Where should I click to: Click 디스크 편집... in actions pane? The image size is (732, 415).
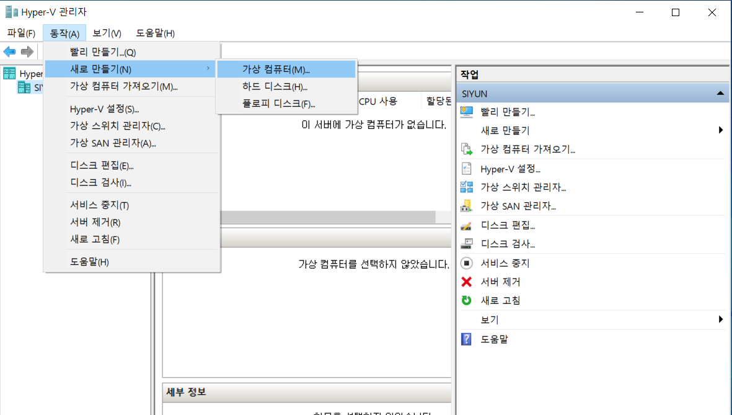[x=508, y=225]
